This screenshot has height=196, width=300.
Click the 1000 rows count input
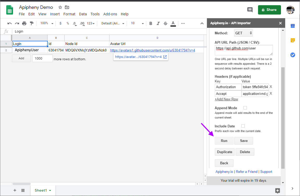tap(42, 58)
